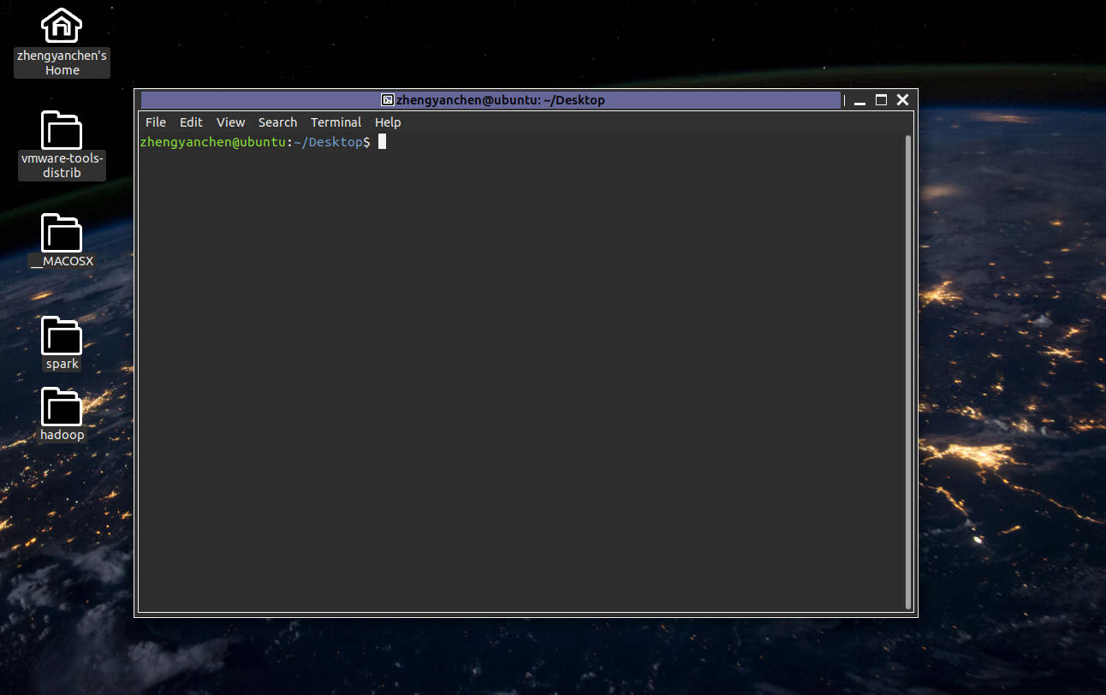Click the __MACOSX folder icon
This screenshot has width=1106, height=695.
coord(62,234)
